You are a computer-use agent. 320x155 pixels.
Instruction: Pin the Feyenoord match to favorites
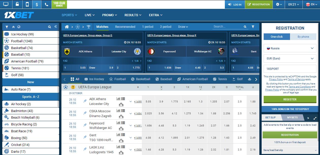[x=85, y=125]
